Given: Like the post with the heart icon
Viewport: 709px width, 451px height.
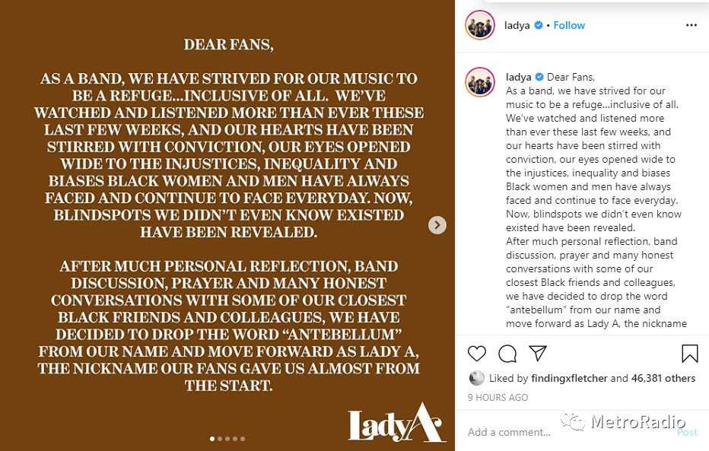Looking at the screenshot, I should [x=477, y=354].
